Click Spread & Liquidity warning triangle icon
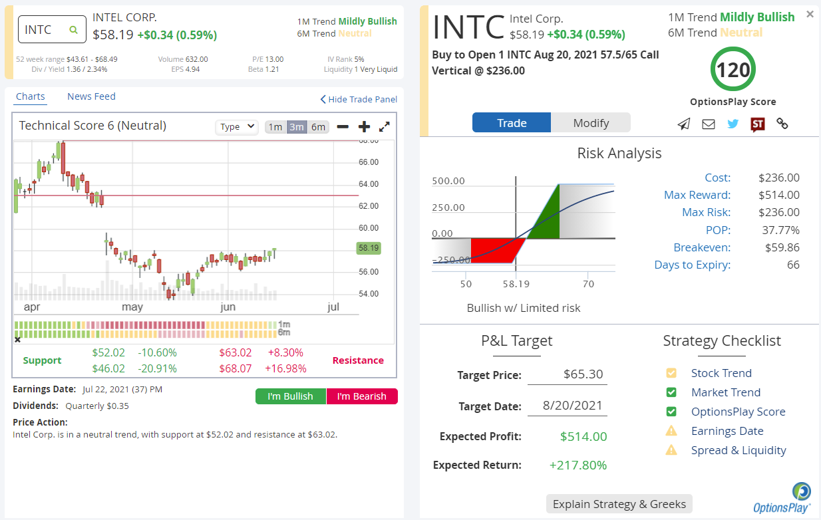Screen dimensions: 821x520 [x=671, y=450]
